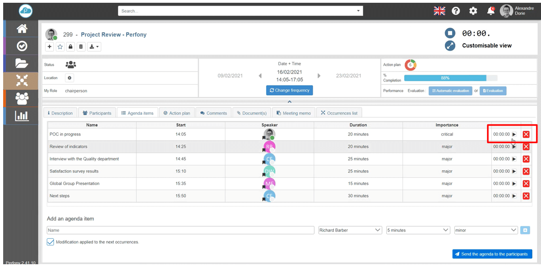The image size is (541, 267).
Task: Toggle Modification applied to next occurrences checkbox
Action: pyautogui.click(x=50, y=242)
